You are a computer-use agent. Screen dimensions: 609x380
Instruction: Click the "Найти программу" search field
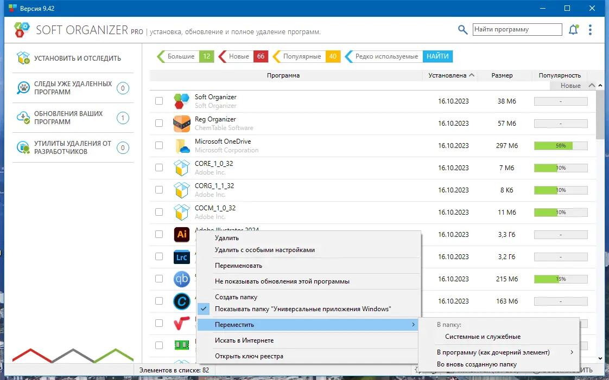(517, 29)
